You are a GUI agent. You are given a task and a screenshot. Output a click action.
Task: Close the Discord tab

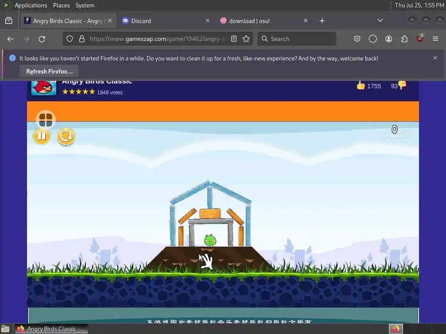coord(208,20)
